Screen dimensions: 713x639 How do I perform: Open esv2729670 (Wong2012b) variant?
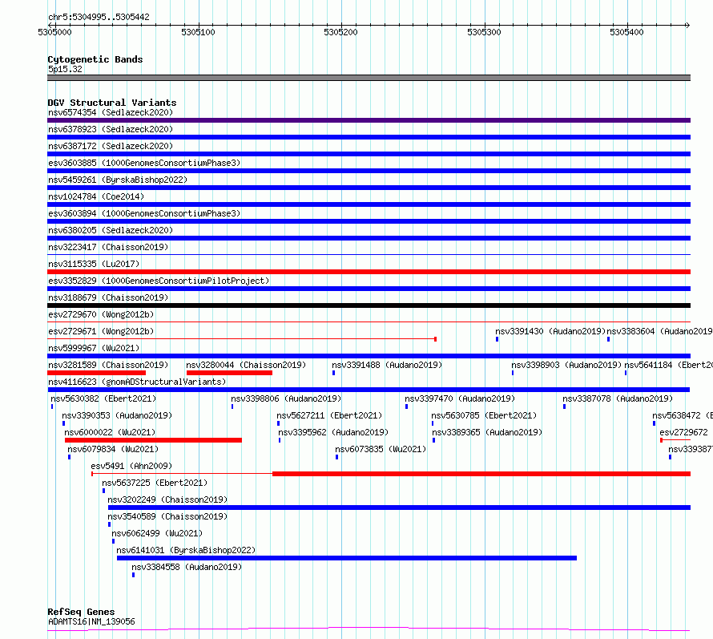pos(101,314)
